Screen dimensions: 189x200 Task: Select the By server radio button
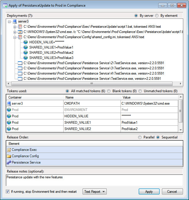[136, 16]
